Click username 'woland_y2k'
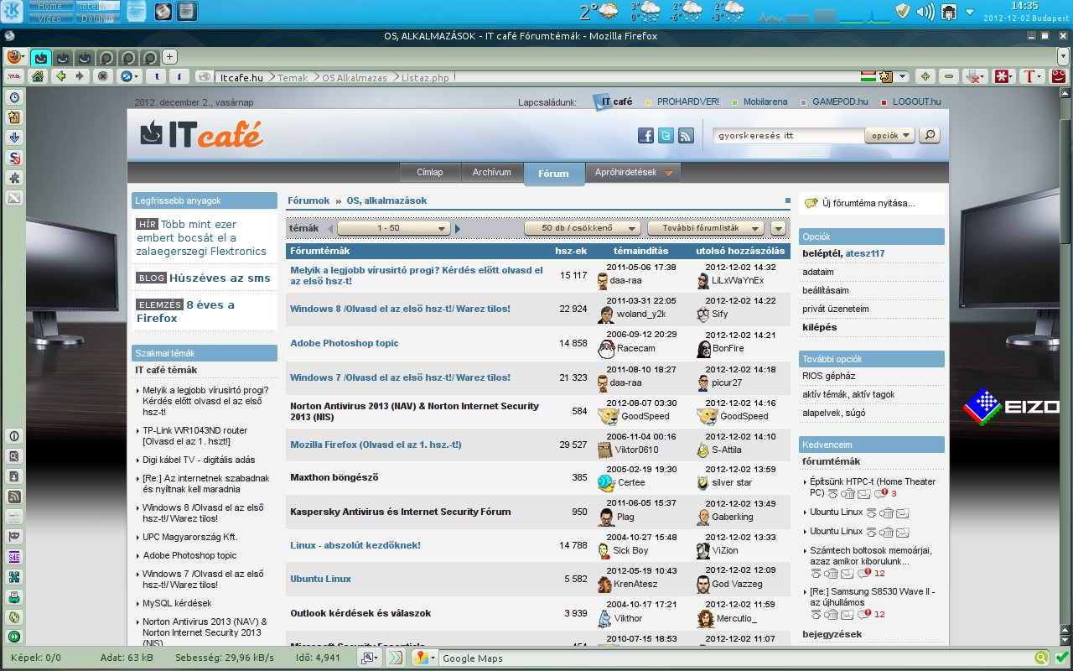Screen dimensions: 1073x671 click(641, 315)
